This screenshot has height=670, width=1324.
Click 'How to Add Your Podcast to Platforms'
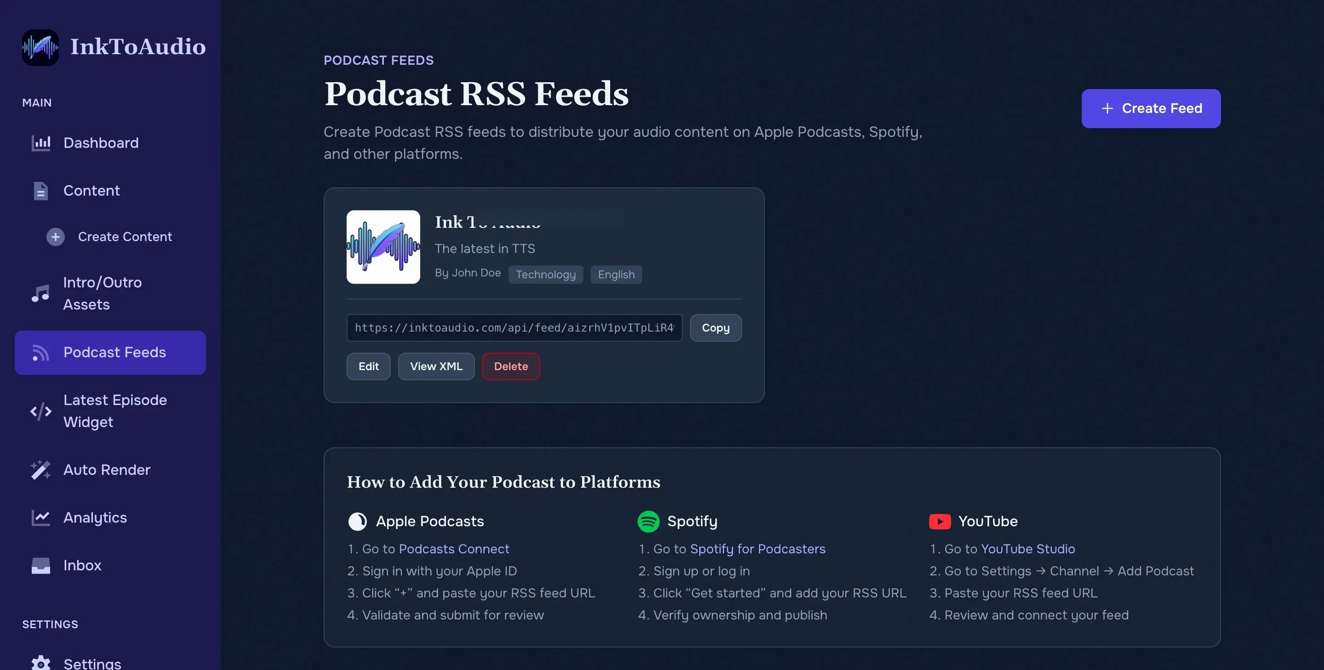point(503,482)
